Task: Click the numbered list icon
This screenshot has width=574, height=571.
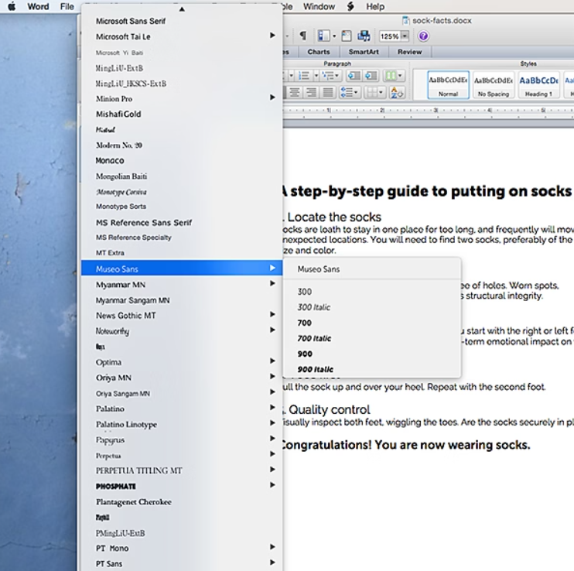Action: [303, 76]
